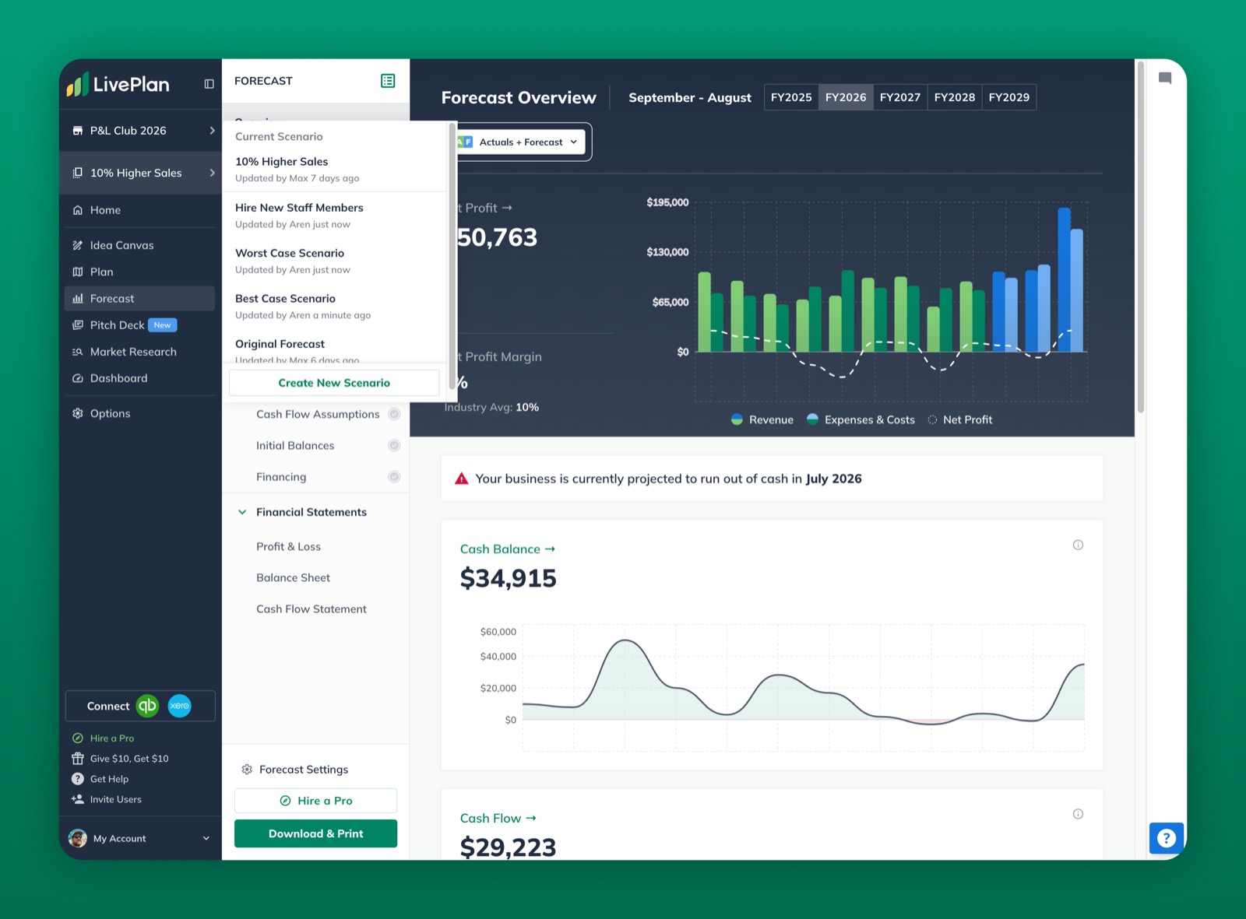Open the chat bubble icon at top right
This screenshot has width=1246, height=919.
tap(1165, 78)
